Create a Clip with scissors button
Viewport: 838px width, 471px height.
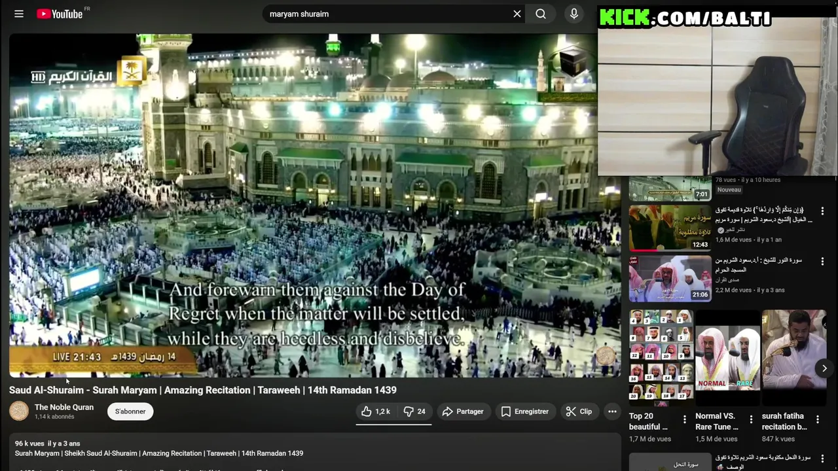click(579, 411)
